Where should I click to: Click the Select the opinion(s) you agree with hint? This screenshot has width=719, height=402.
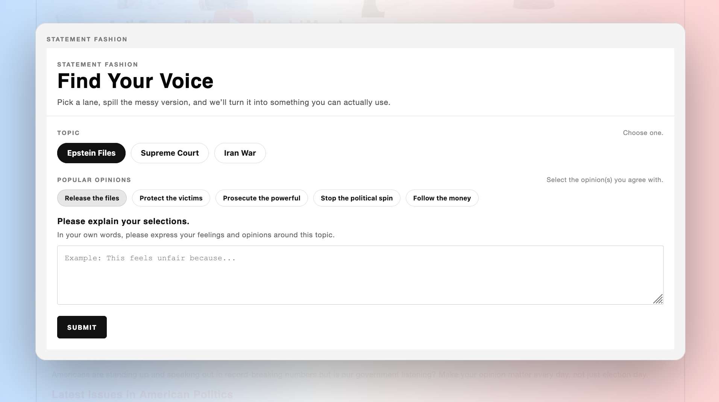pos(605,180)
